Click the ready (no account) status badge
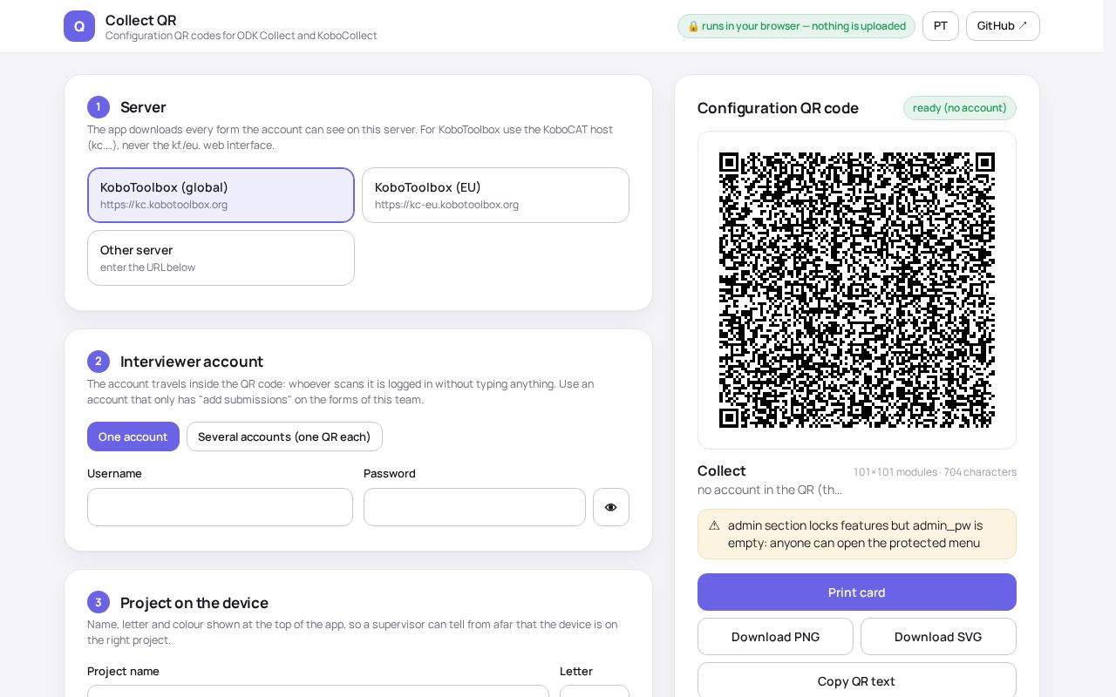 (960, 108)
